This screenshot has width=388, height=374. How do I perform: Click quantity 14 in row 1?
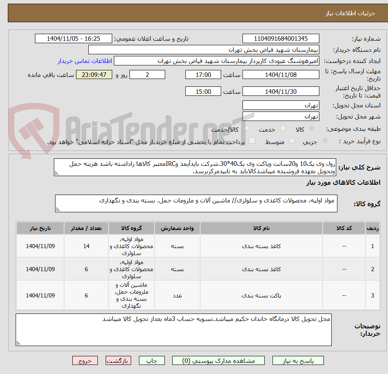pyautogui.click(x=86, y=246)
